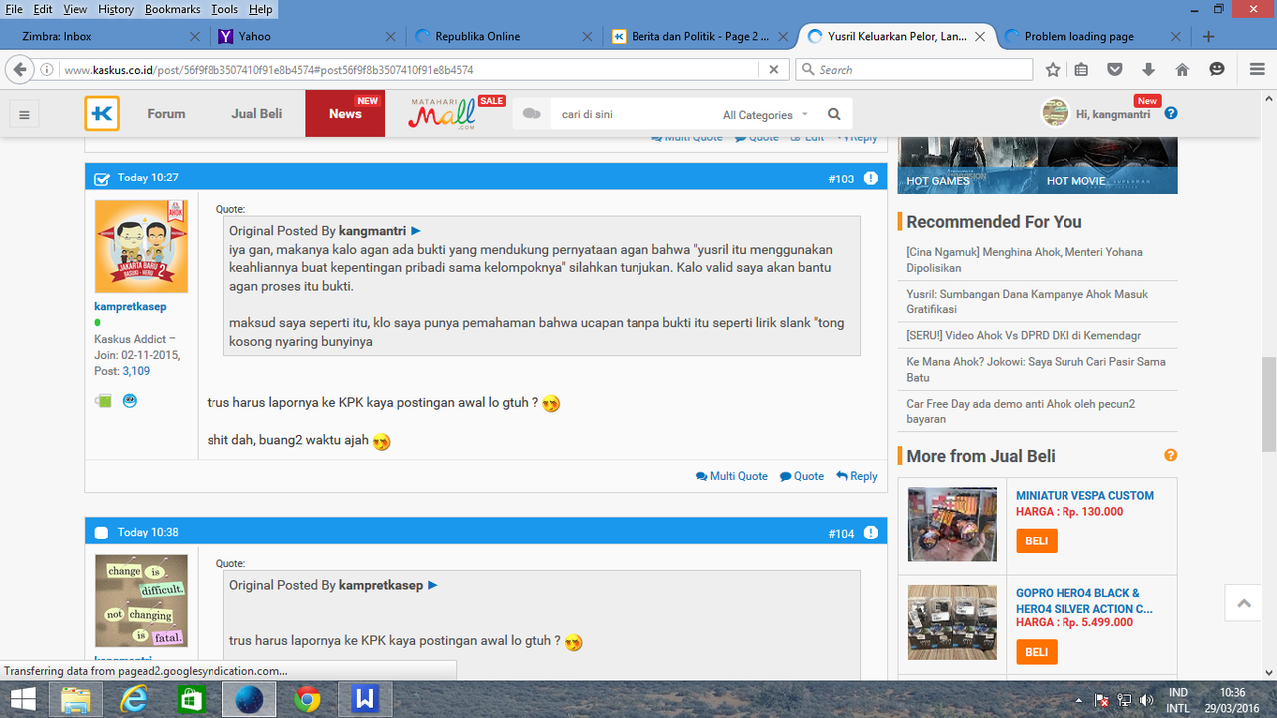1277x718 pixels.
Task: Open the kampretkasep username link
Action: pos(130,306)
